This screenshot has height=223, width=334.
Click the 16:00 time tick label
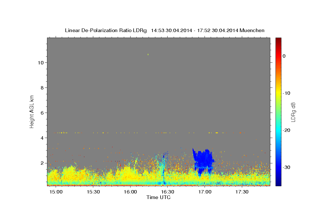click(130, 192)
